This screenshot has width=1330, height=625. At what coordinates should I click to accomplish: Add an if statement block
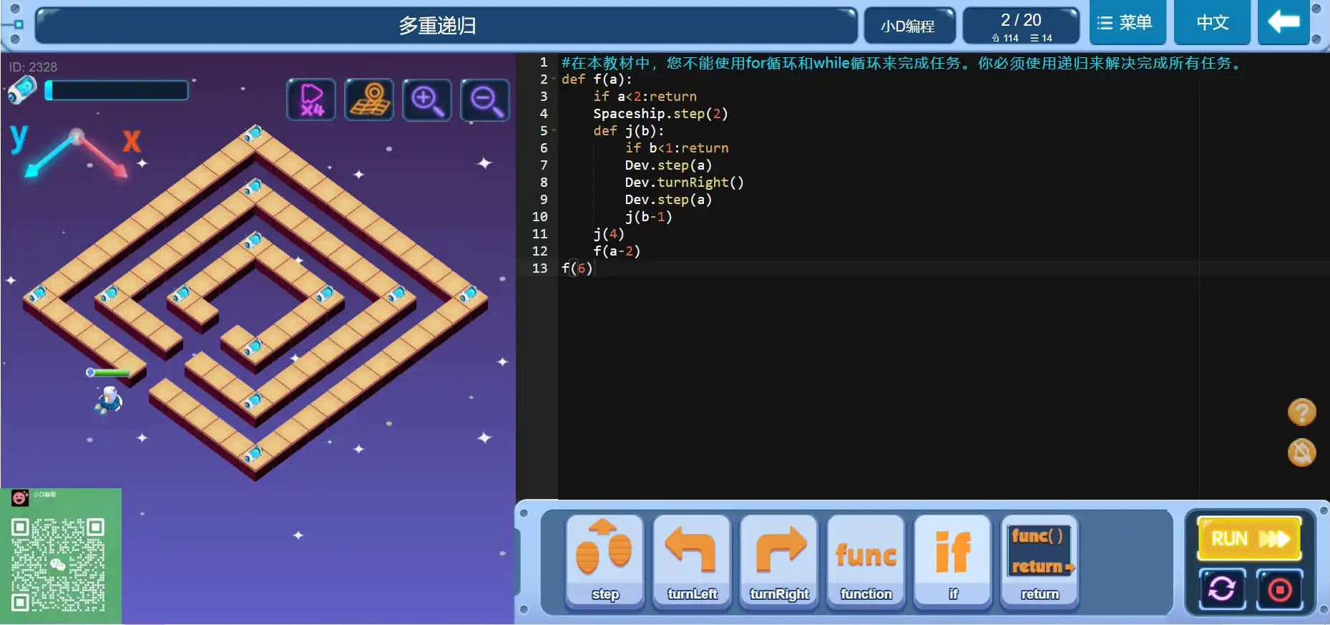point(953,561)
